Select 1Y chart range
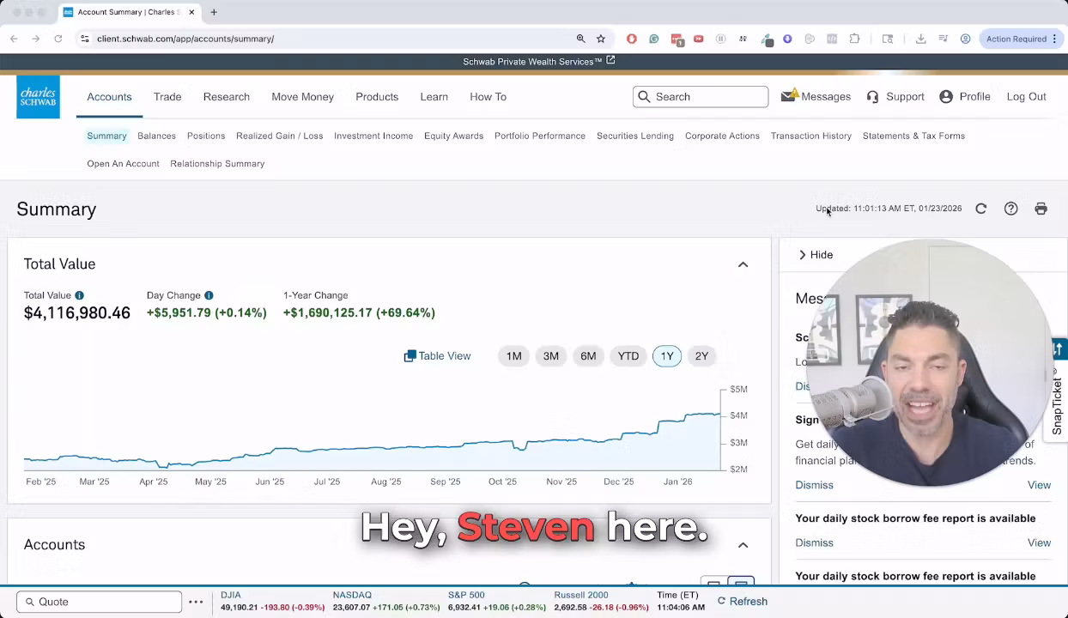The width and height of the screenshot is (1068, 618). [x=667, y=356]
